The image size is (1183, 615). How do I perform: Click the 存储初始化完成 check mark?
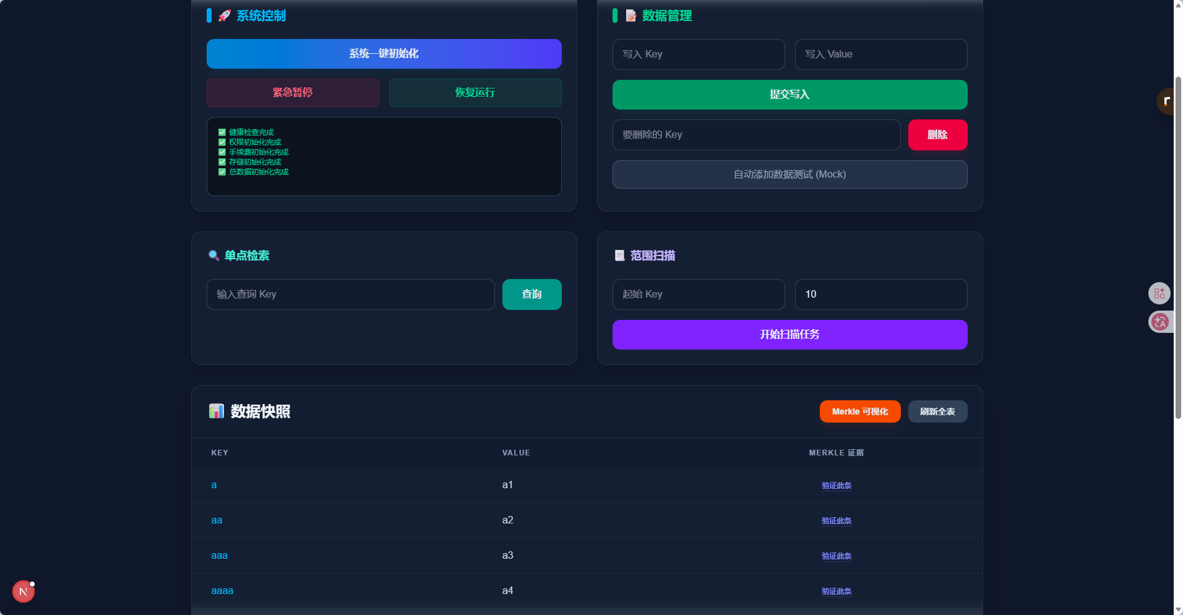pos(222,161)
